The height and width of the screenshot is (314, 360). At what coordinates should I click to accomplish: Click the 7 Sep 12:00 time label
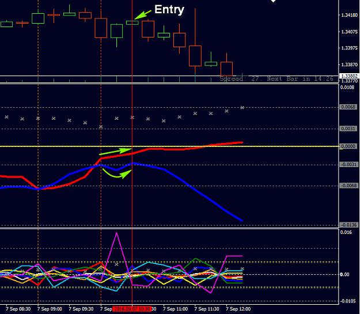(238, 309)
